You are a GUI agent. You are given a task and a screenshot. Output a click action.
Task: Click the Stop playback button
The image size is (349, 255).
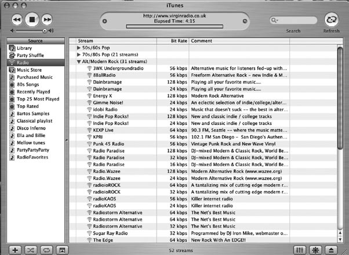pos(32,19)
